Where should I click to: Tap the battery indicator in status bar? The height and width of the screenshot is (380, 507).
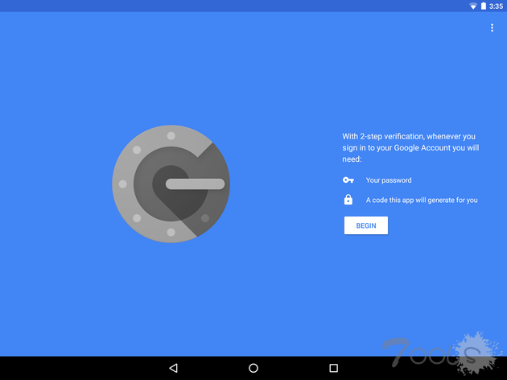point(484,6)
